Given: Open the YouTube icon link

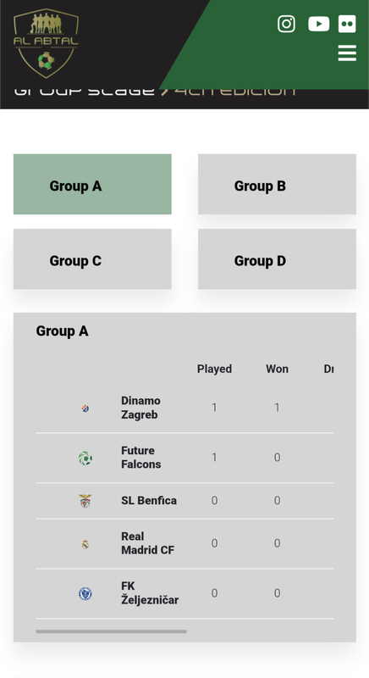Looking at the screenshot, I should [318, 24].
